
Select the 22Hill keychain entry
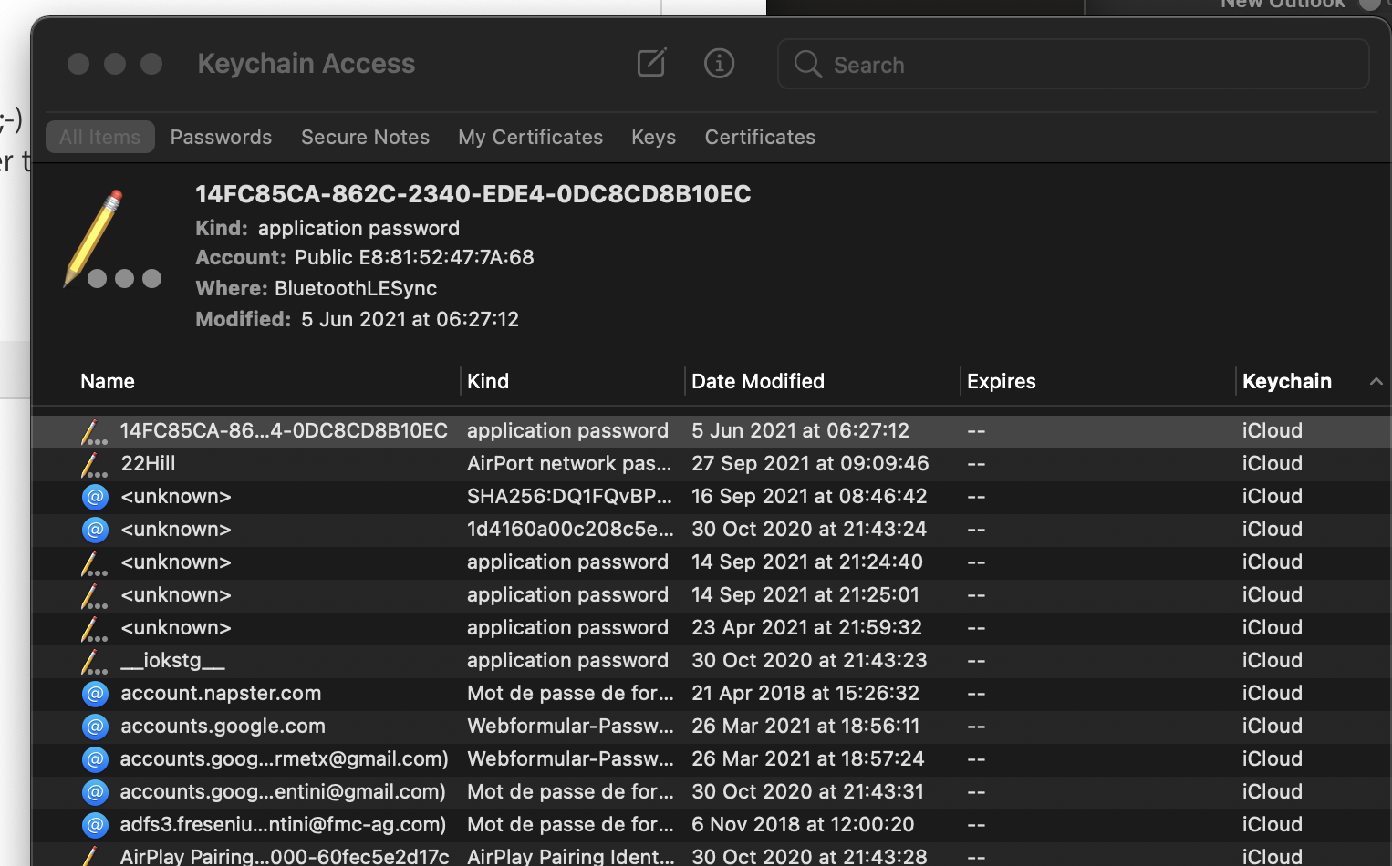[x=274, y=464]
